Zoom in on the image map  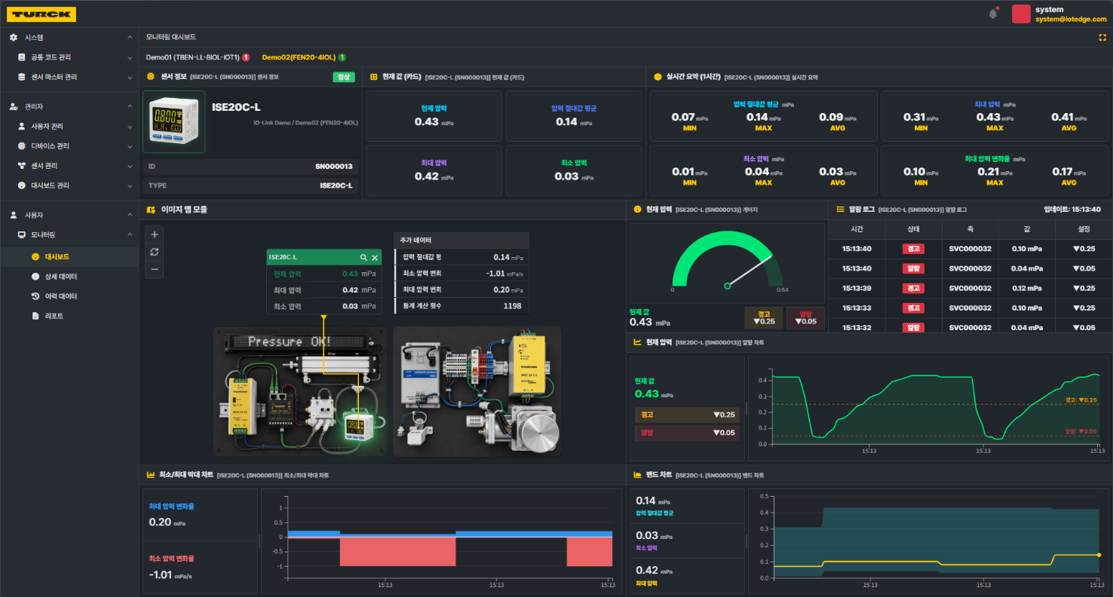point(154,234)
